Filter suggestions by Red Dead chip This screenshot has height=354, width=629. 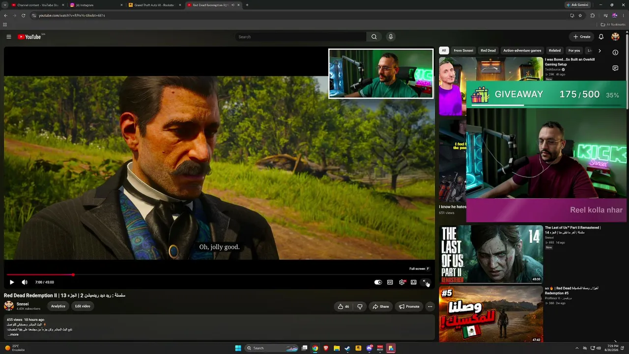(x=488, y=51)
